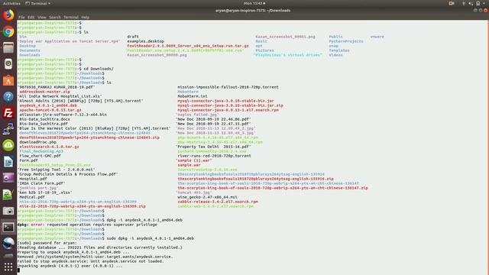Click 'Unpacking anydesk (4.0.1-1)' output line
Image resolution: width=489 pixels, height=275 pixels.
[x=70, y=266]
